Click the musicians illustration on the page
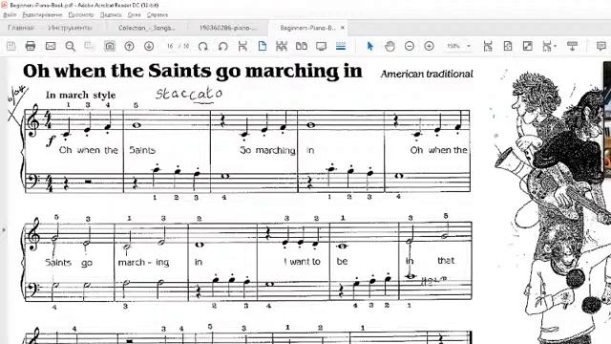The image size is (611, 344). 552,206
